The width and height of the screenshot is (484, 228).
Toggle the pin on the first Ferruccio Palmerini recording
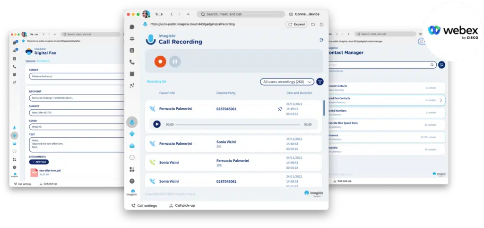(280, 109)
